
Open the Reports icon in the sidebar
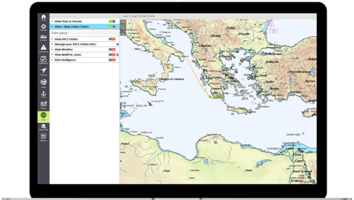pos(43,137)
